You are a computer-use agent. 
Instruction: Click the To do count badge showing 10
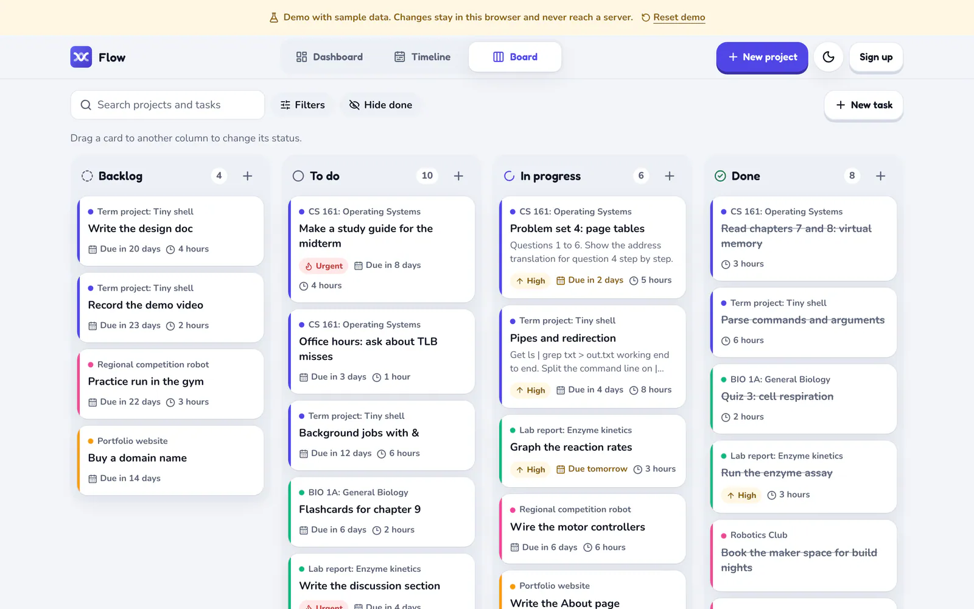point(427,176)
